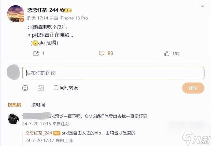Attach an image using picture icon
211x146 pixels.
(x=41, y=88)
